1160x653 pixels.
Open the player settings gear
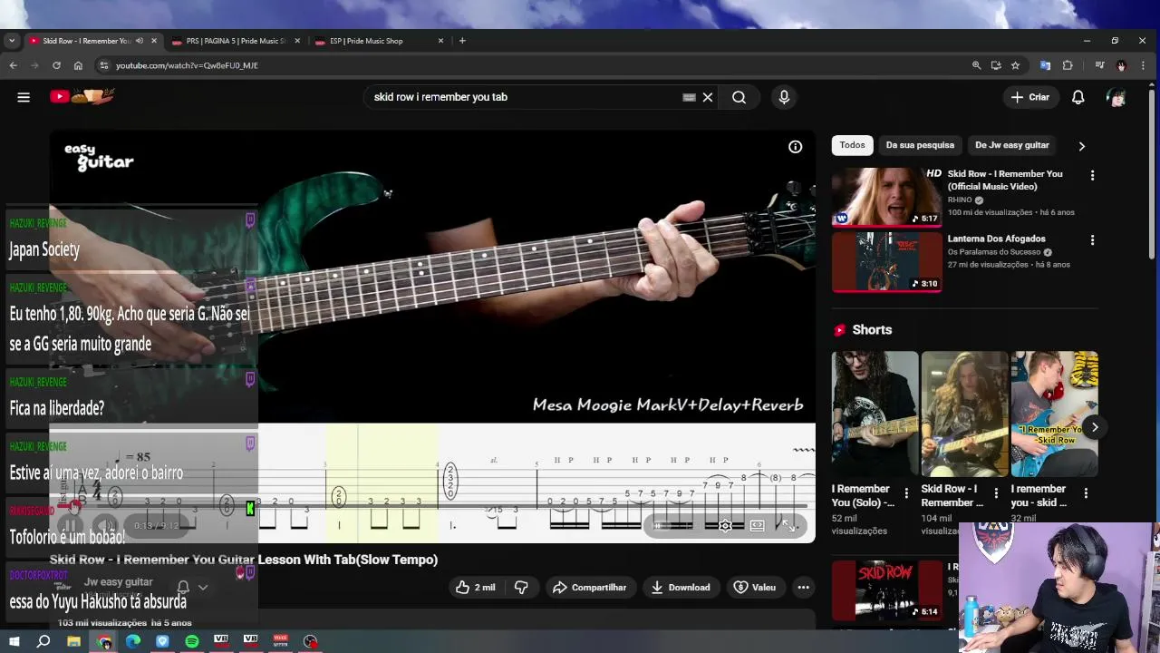(x=725, y=525)
